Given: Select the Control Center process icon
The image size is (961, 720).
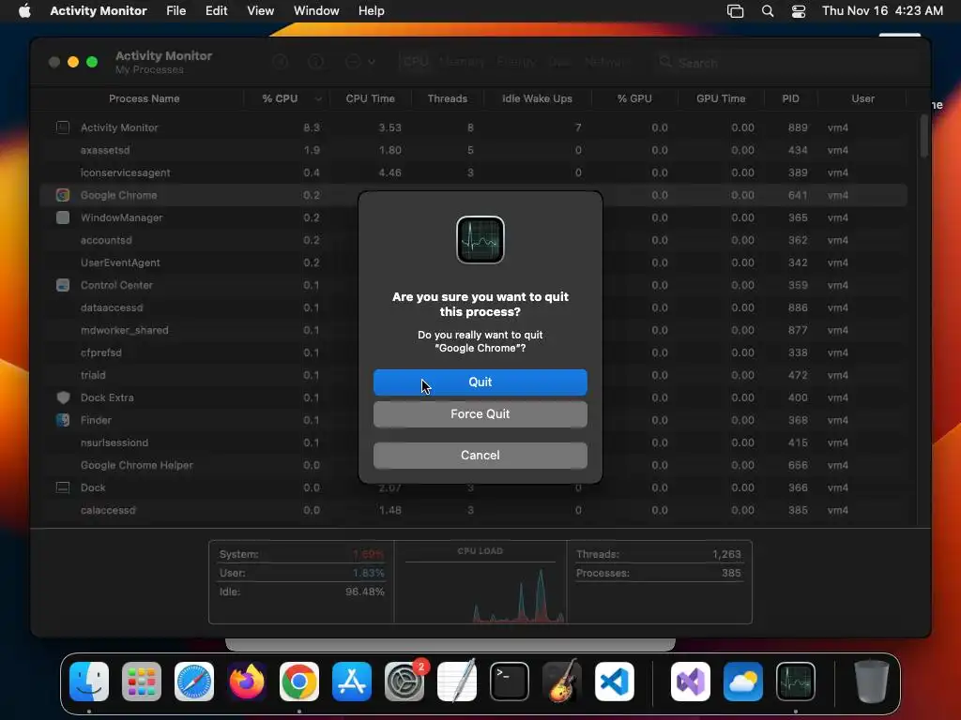Looking at the screenshot, I should coord(63,285).
